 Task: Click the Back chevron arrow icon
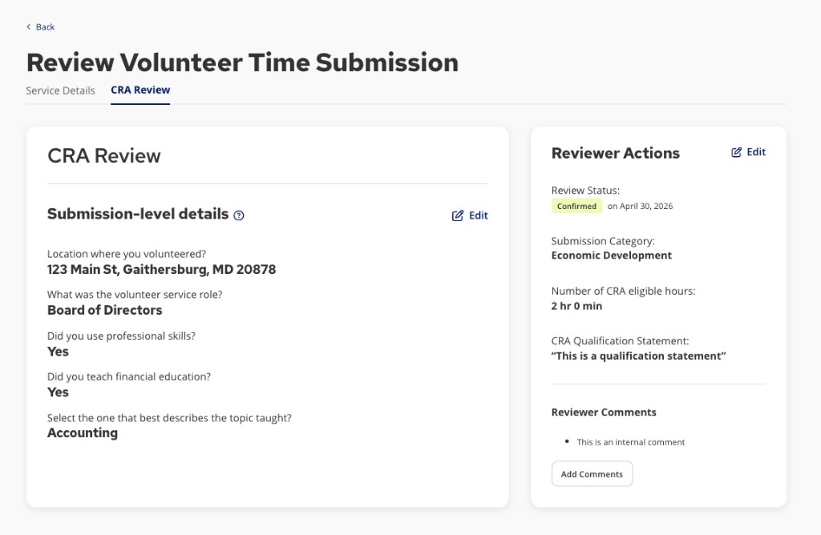click(x=28, y=26)
